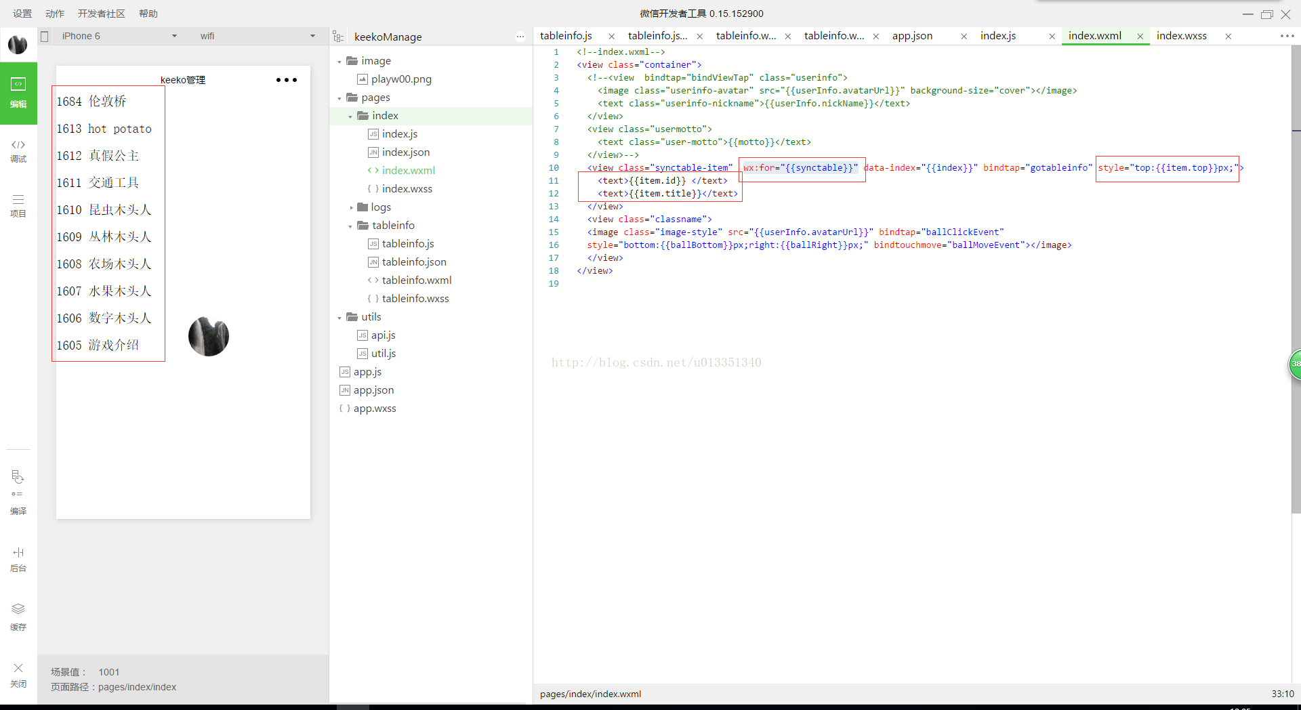Viewport: 1301px width, 710px height.
Task: Tap the '1613 hot potato' list item
Action: pyautogui.click(x=104, y=129)
